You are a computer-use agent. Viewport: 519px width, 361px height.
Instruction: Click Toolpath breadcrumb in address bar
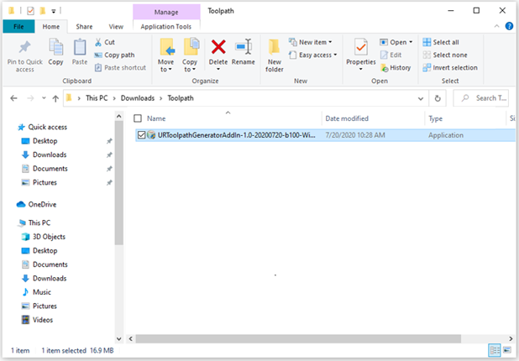tap(181, 98)
